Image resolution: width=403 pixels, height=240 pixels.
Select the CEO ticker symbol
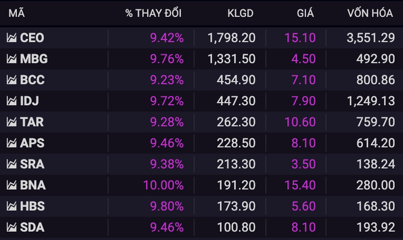[x=32, y=38]
